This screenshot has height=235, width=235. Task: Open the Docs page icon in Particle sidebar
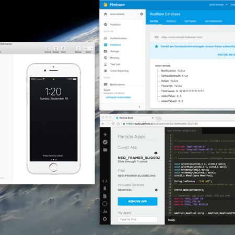point(105,196)
